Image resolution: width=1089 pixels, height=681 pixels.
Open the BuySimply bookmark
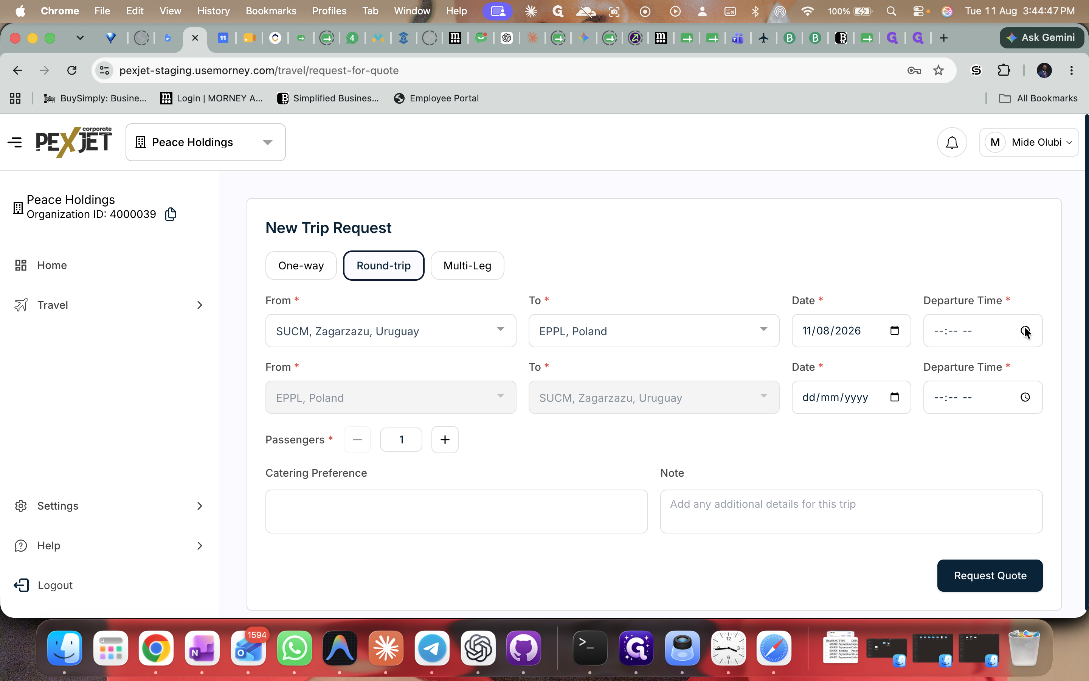tap(95, 98)
